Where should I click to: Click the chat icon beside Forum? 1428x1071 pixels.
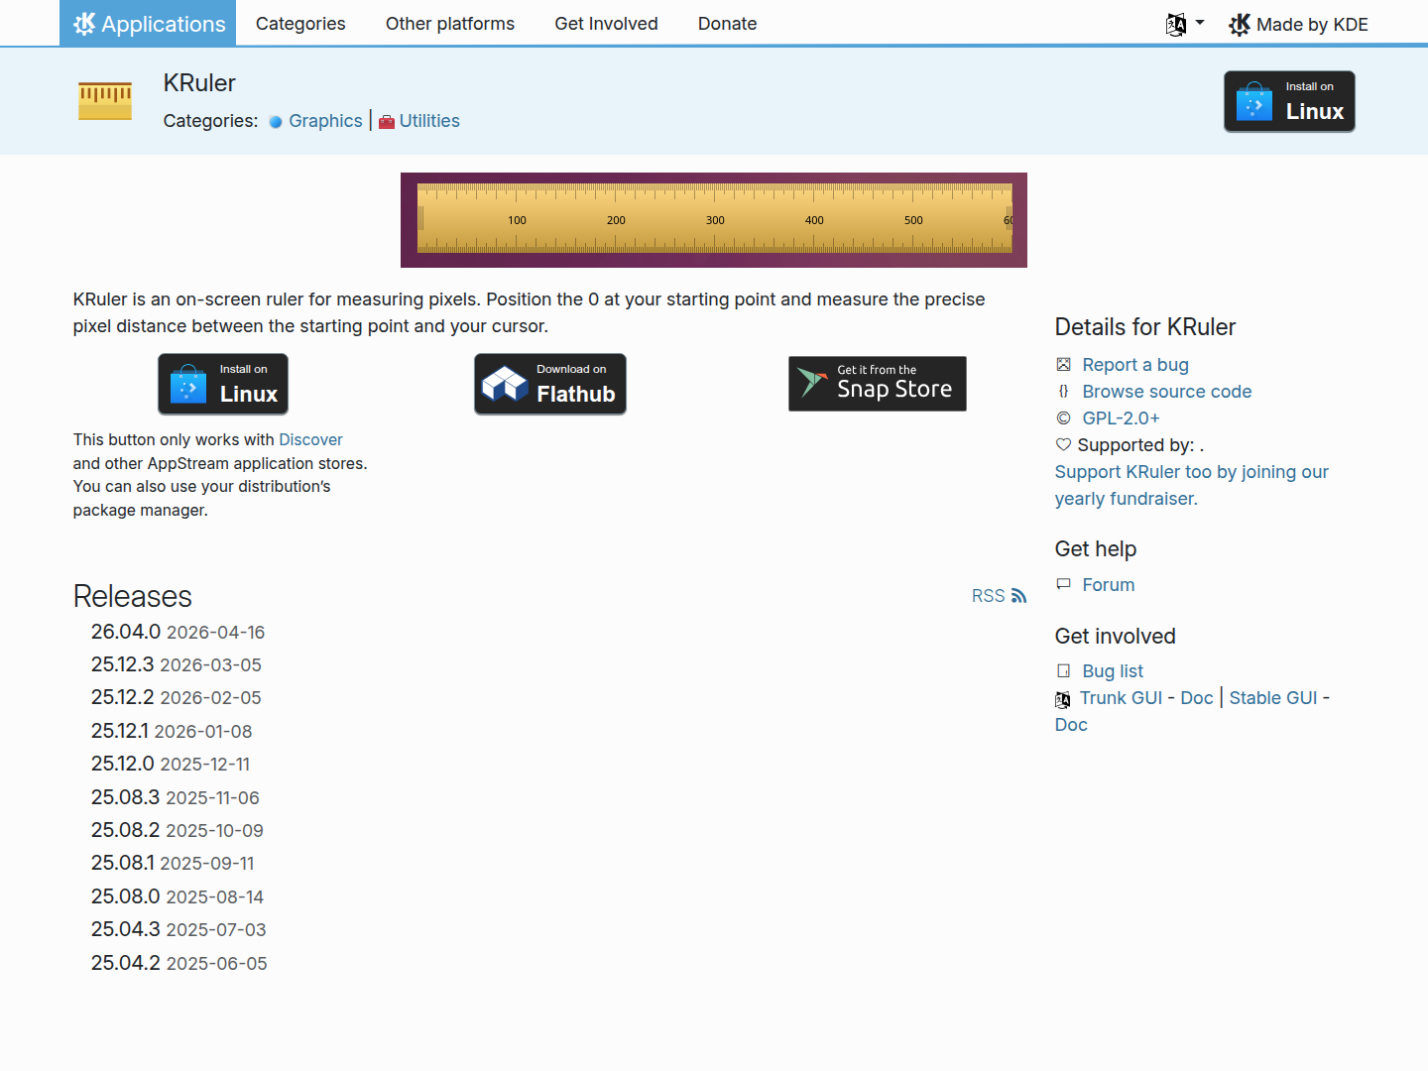1063,585
